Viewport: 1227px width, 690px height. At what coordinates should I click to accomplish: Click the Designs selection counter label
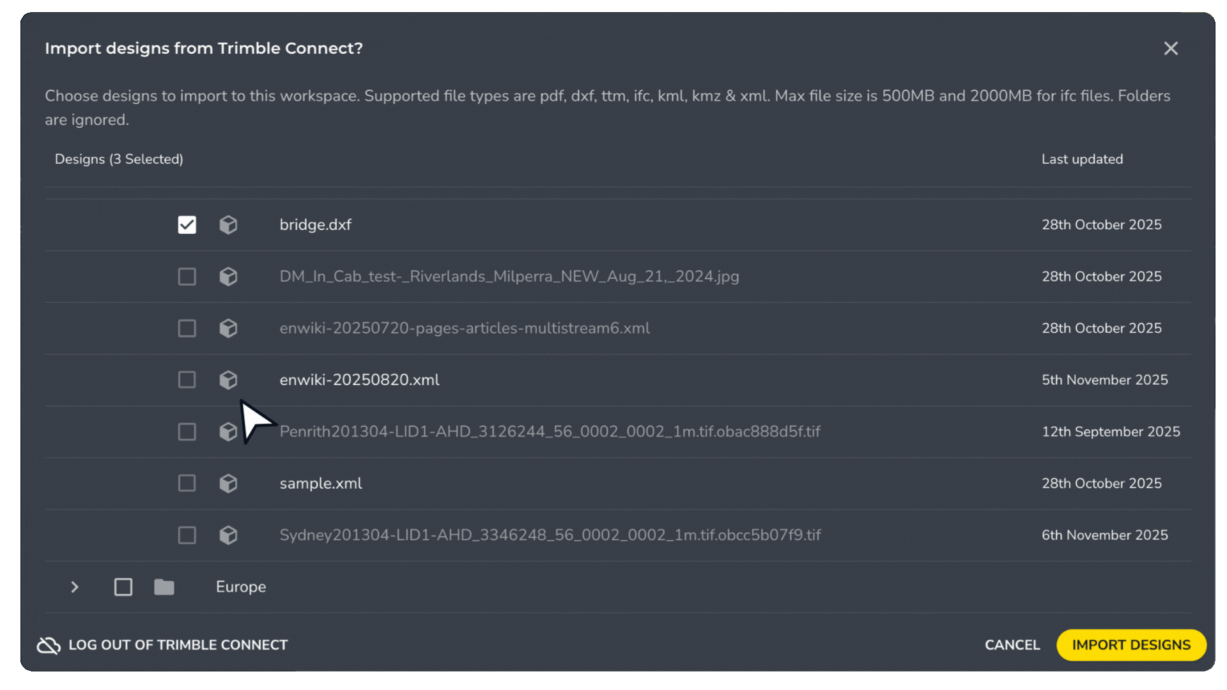[x=119, y=159]
